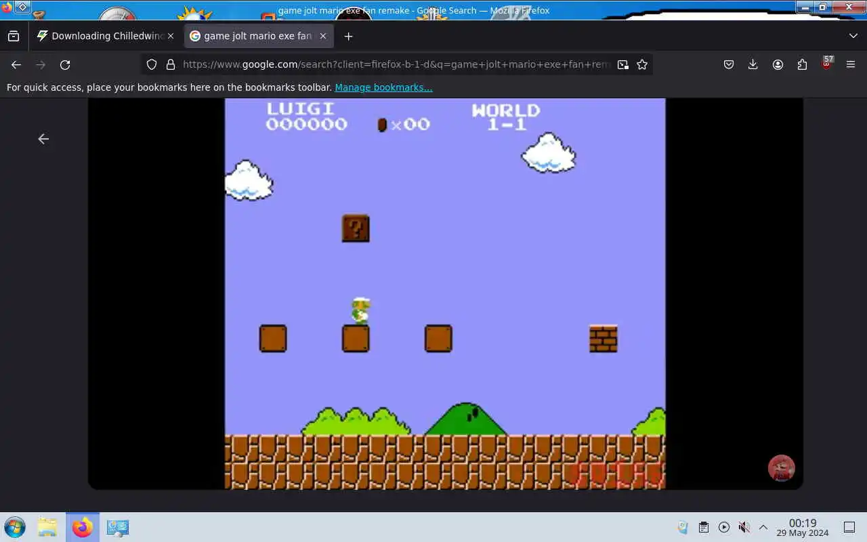Close the game jolt mario exe tab
The height and width of the screenshot is (542, 867).
tap(322, 36)
